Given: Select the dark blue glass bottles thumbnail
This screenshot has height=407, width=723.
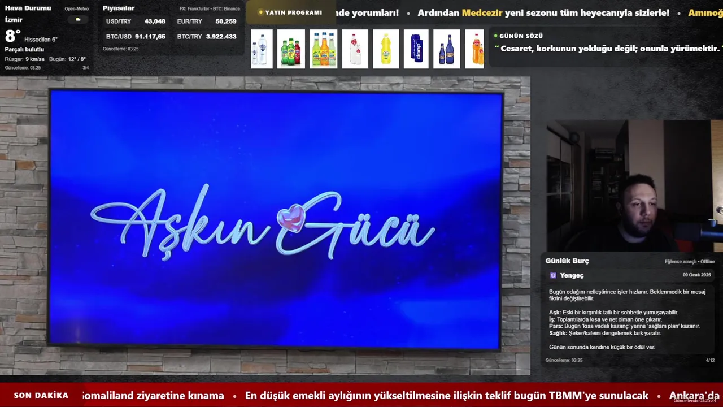Looking at the screenshot, I should click(x=446, y=49).
